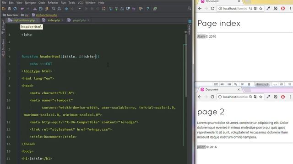Reload the top browser page
Viewport: 293px width, 164px height.
[212, 8]
